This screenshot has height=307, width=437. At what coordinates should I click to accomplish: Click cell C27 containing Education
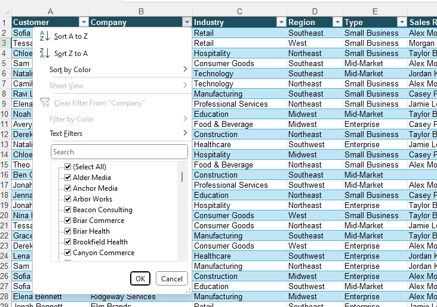tap(239, 286)
